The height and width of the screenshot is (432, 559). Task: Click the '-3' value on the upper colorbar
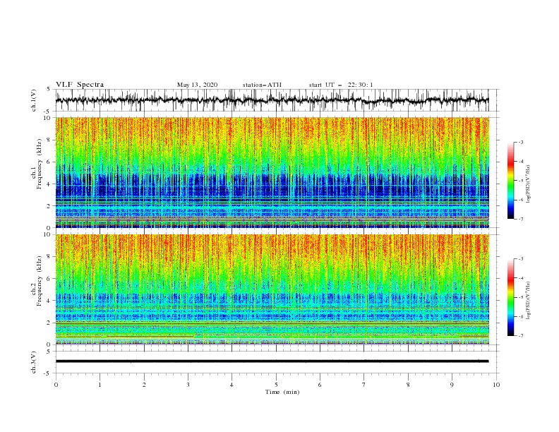tap(521, 142)
